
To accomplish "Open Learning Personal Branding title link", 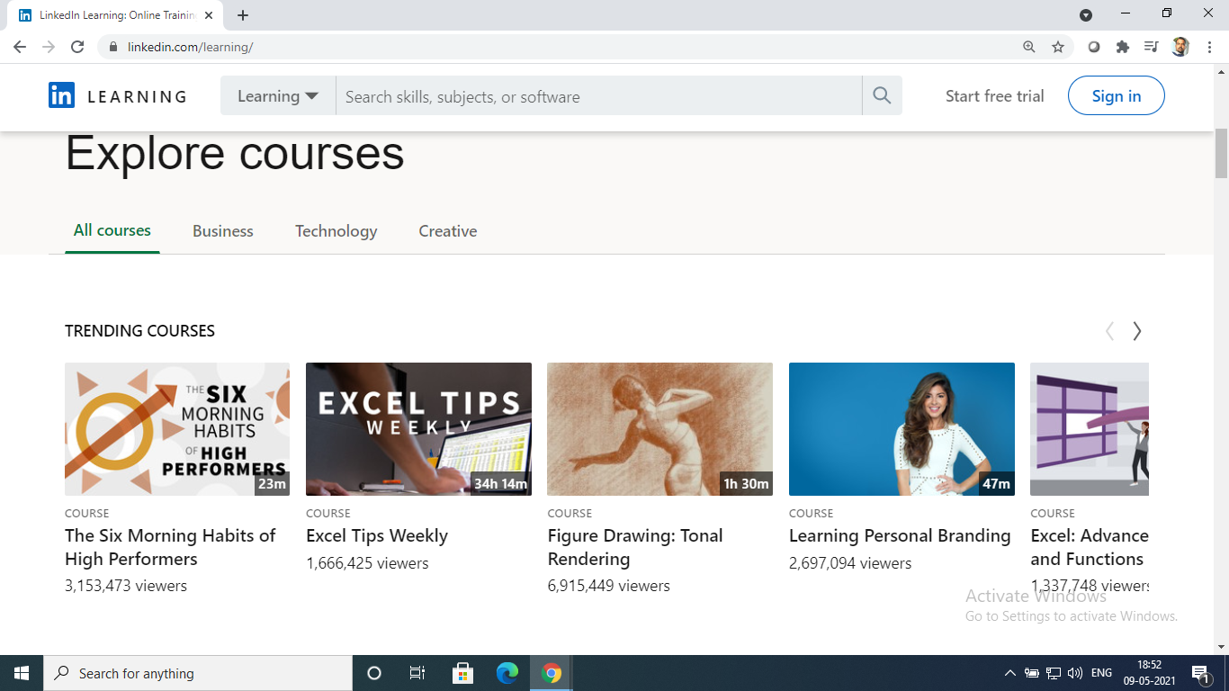I will pyautogui.click(x=900, y=535).
